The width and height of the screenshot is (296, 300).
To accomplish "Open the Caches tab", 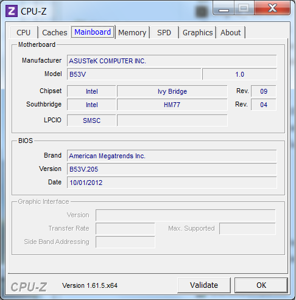I will click(x=55, y=32).
